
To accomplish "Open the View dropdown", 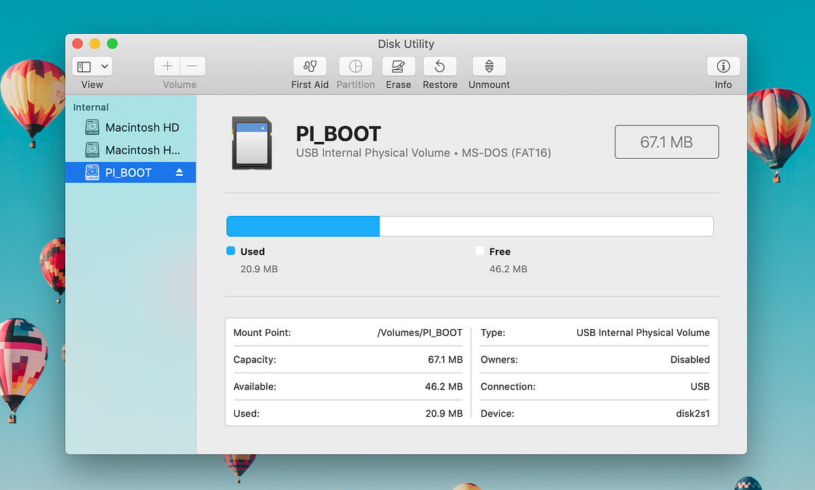I will (91, 66).
